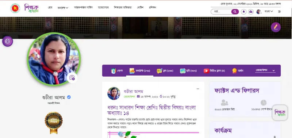
Task: Click the photos tab image icon
Action: tap(183, 71)
